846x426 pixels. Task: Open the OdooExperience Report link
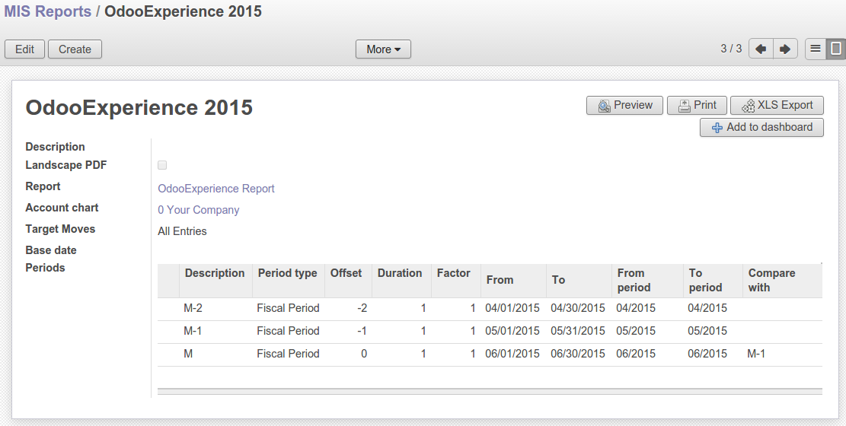[215, 189]
